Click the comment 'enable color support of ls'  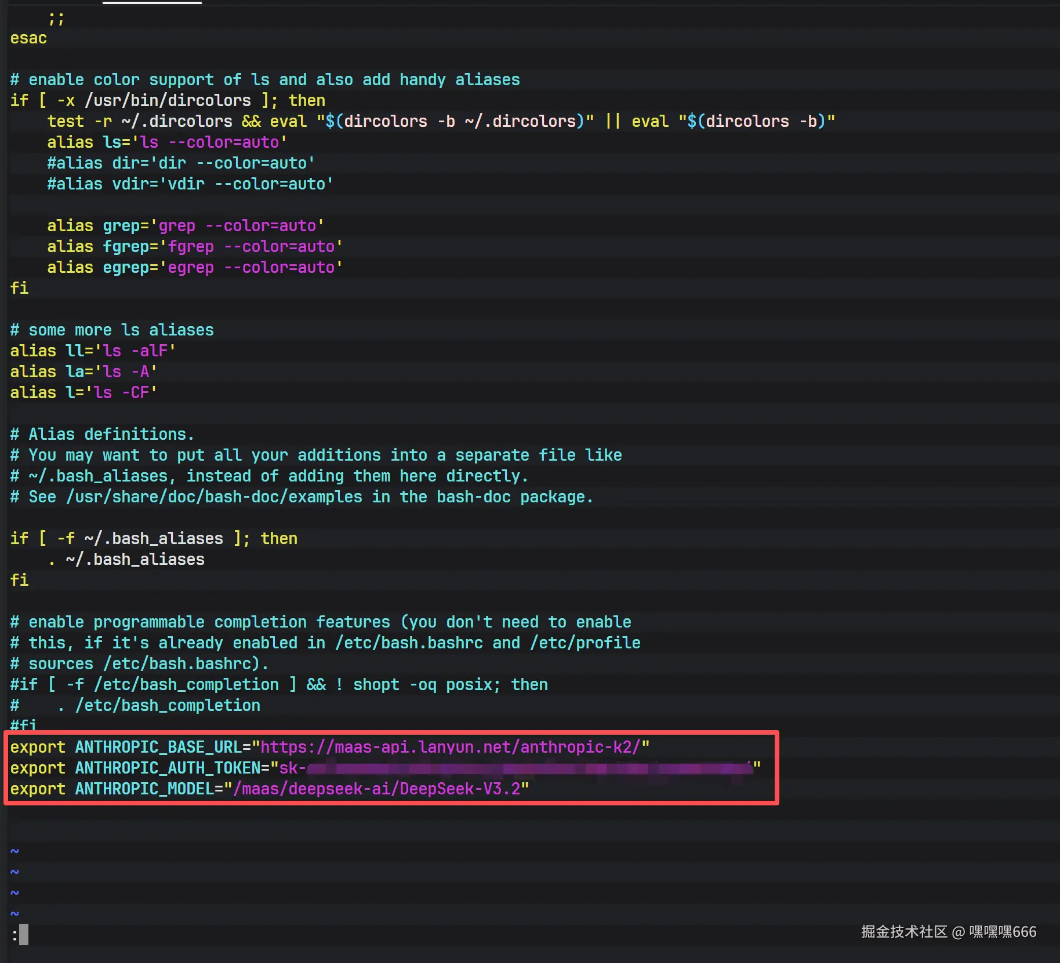[265, 80]
